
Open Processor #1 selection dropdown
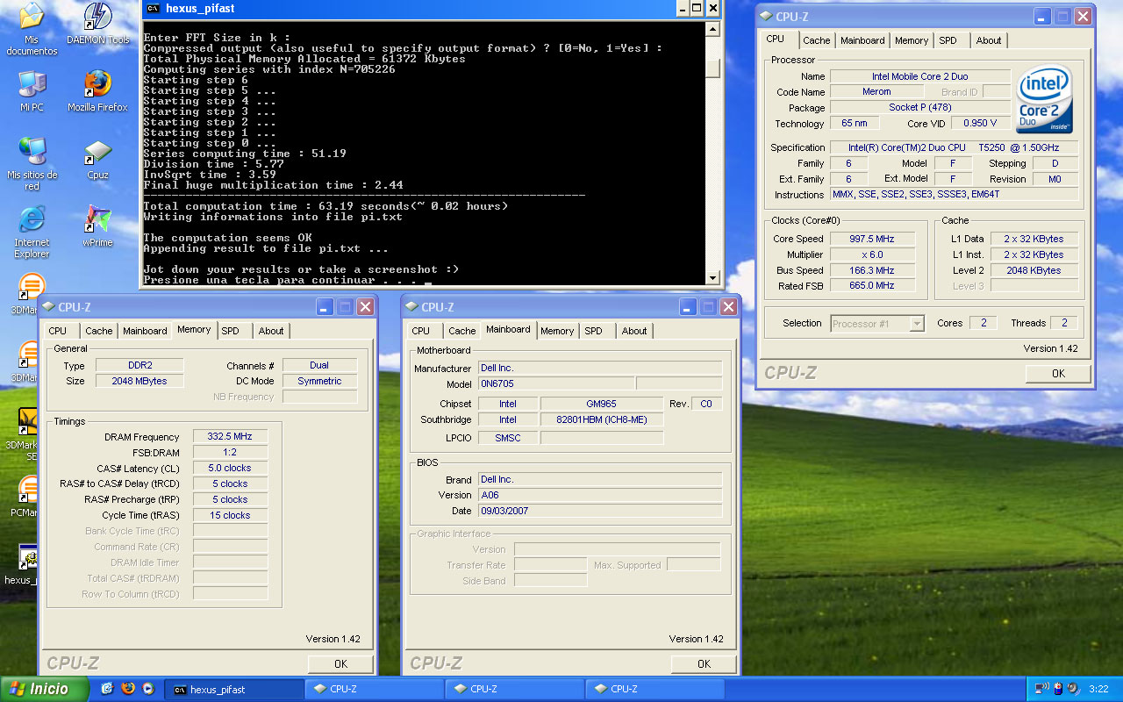(x=877, y=324)
